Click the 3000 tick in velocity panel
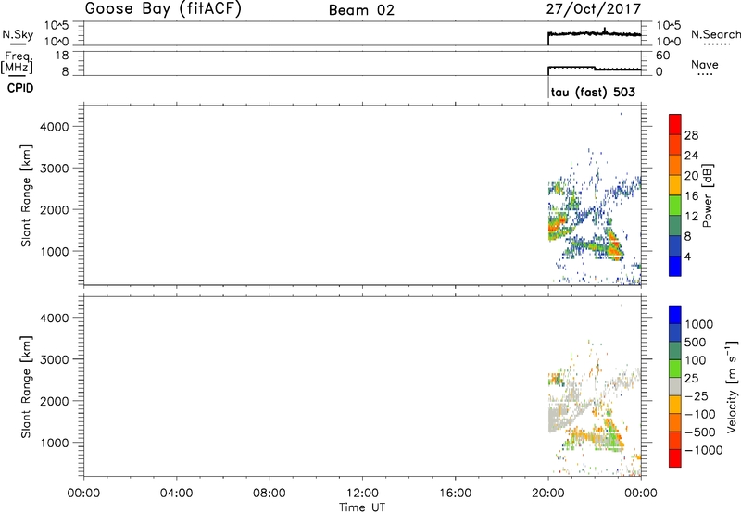 click(x=54, y=359)
